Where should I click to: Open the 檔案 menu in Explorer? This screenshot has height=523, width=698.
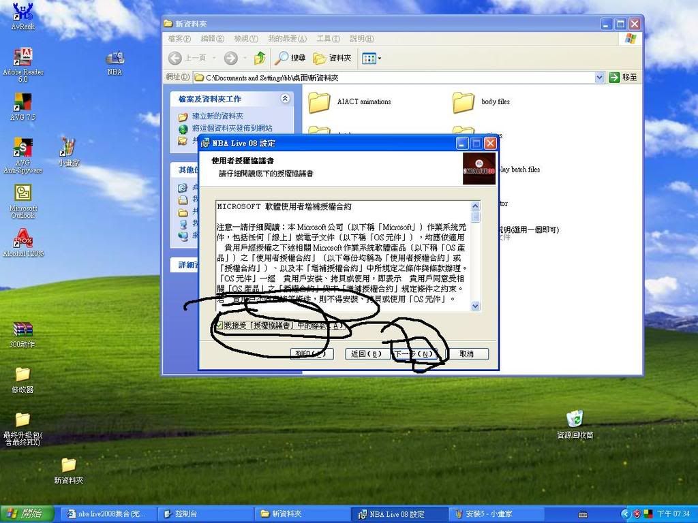179,39
